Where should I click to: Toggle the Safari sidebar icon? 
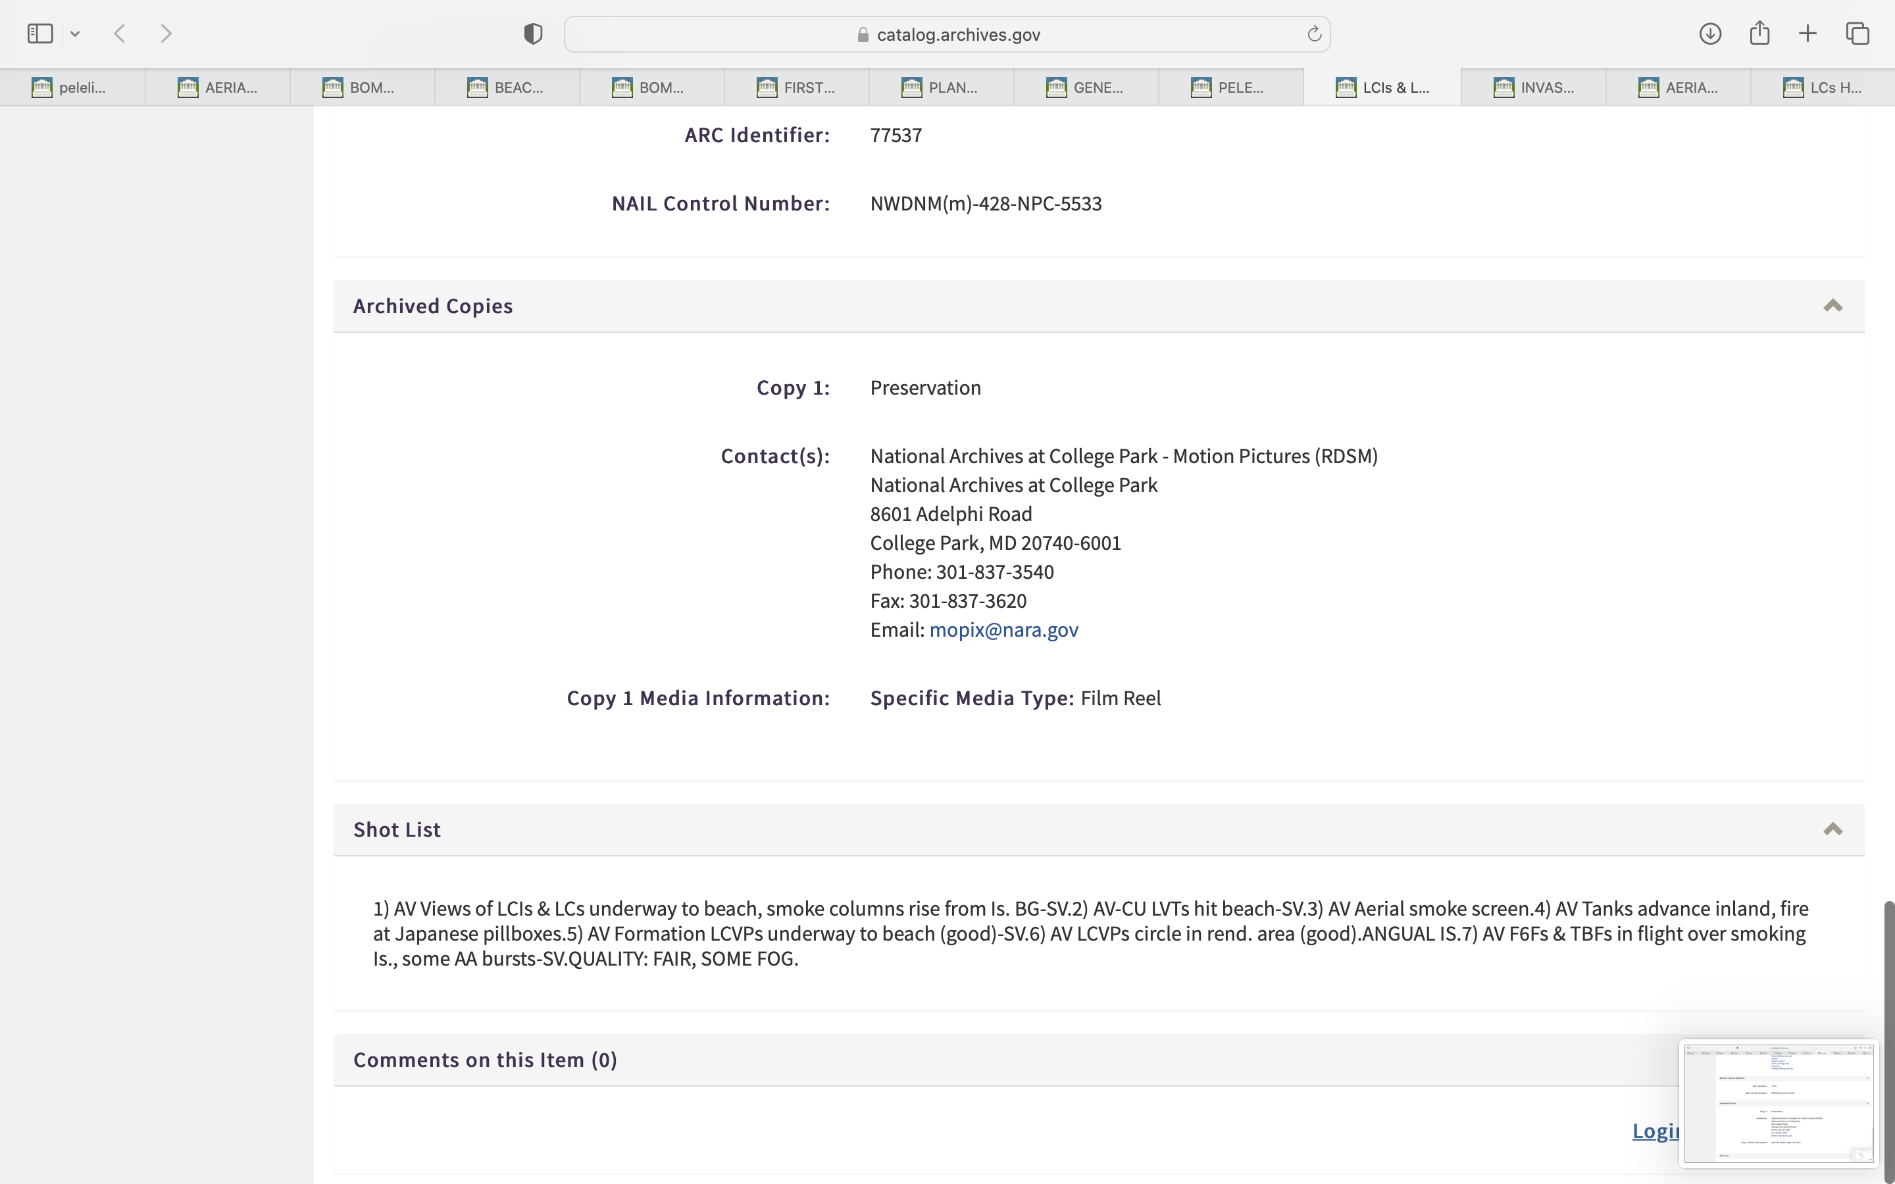[40, 34]
